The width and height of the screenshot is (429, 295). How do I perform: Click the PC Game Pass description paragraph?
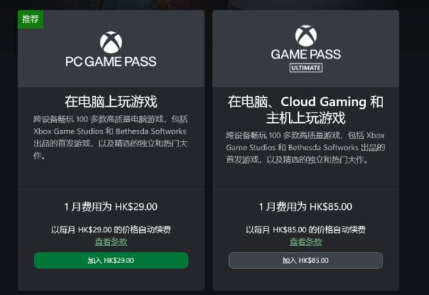coord(111,137)
